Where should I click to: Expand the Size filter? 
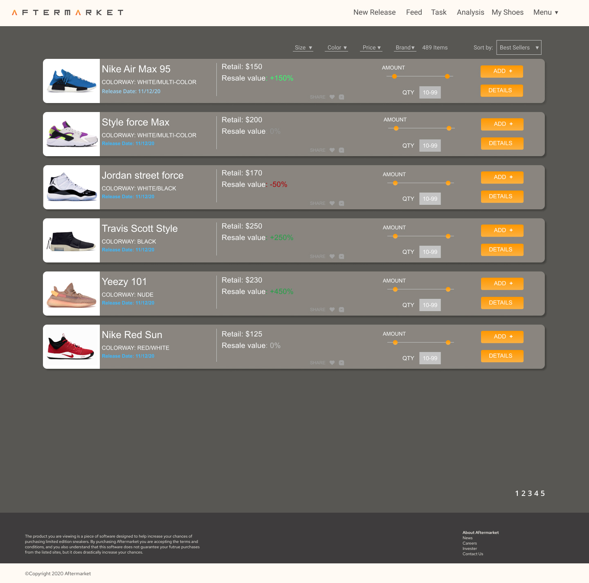[x=303, y=47]
